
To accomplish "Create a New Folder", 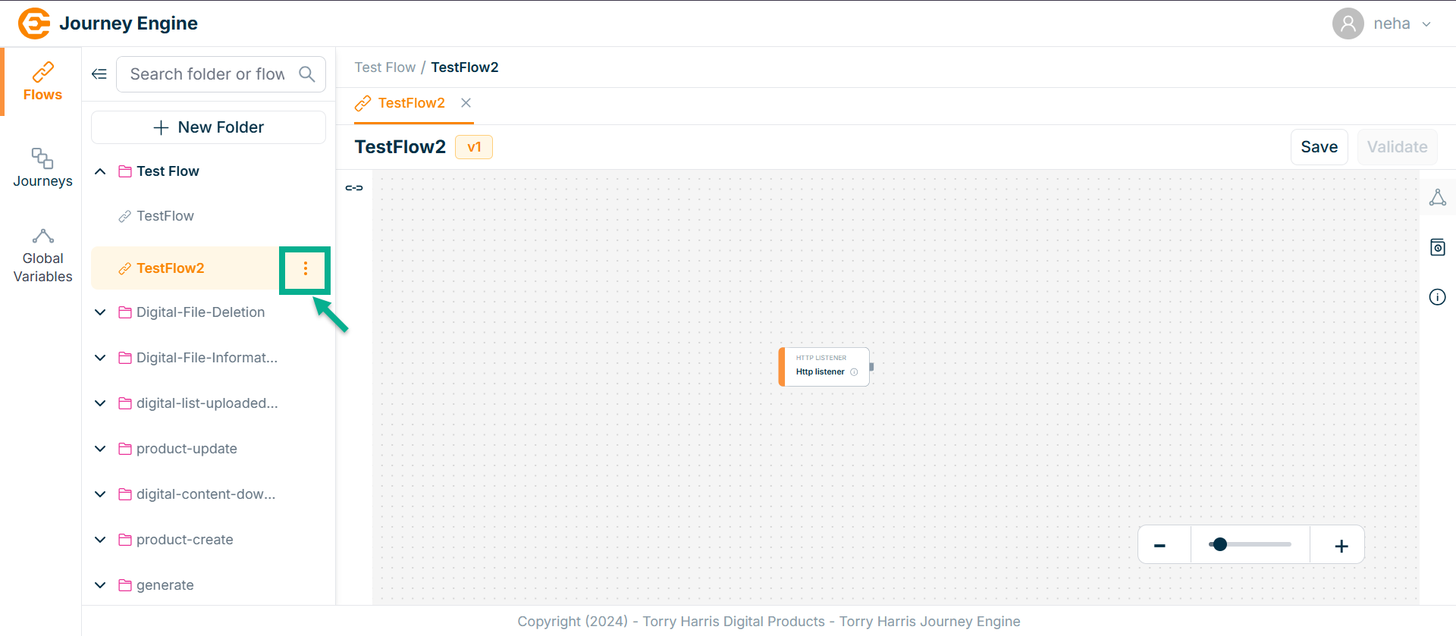I will coord(209,127).
